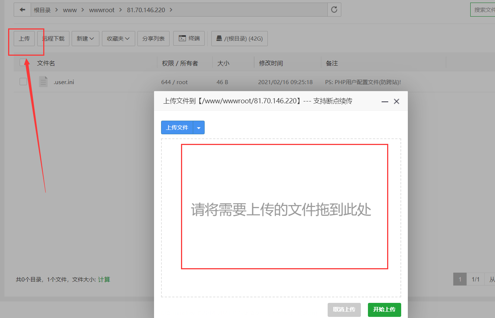Screen dimensions: 495x318
Task: Open the .user.ini file name
Action: click(64, 82)
